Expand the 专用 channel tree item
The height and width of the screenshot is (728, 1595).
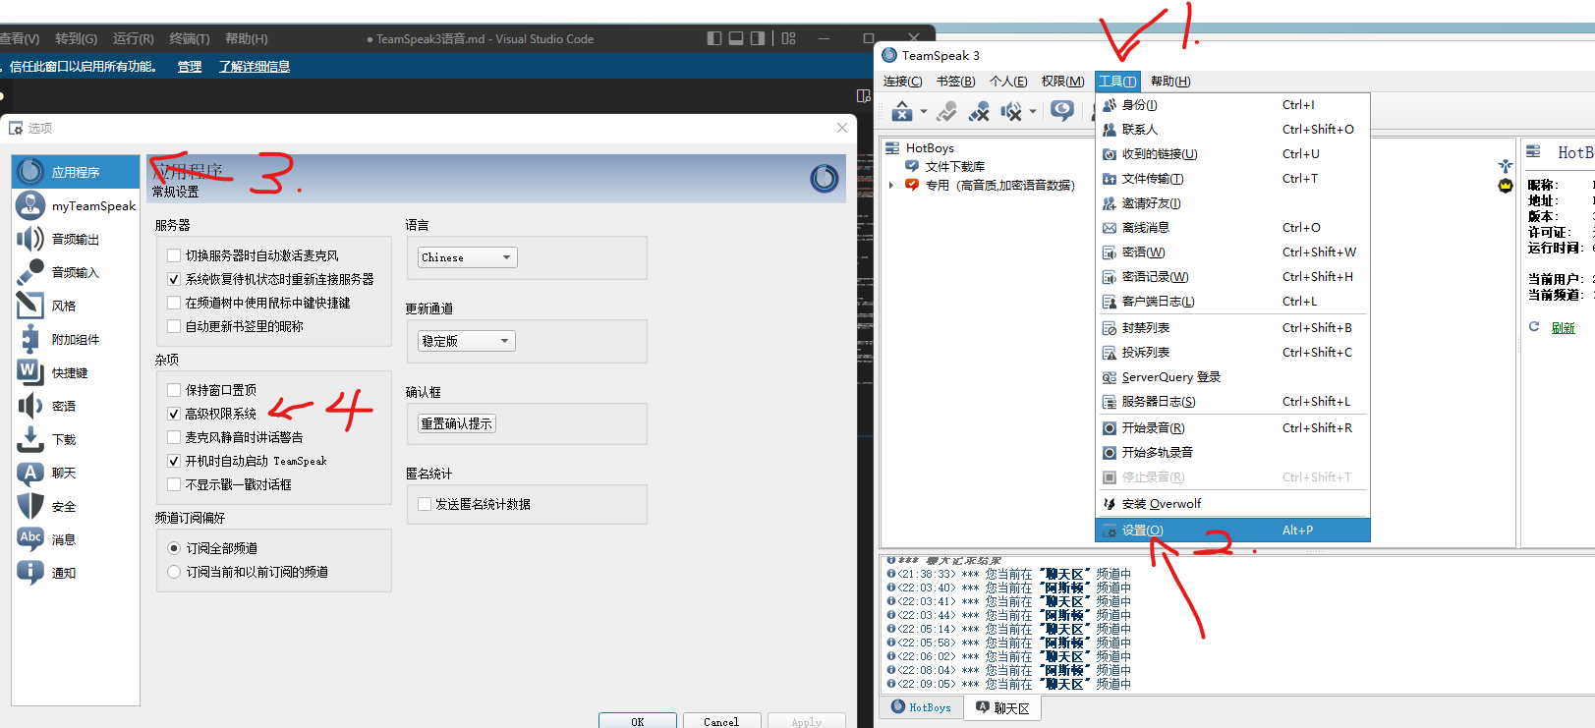[x=891, y=185]
